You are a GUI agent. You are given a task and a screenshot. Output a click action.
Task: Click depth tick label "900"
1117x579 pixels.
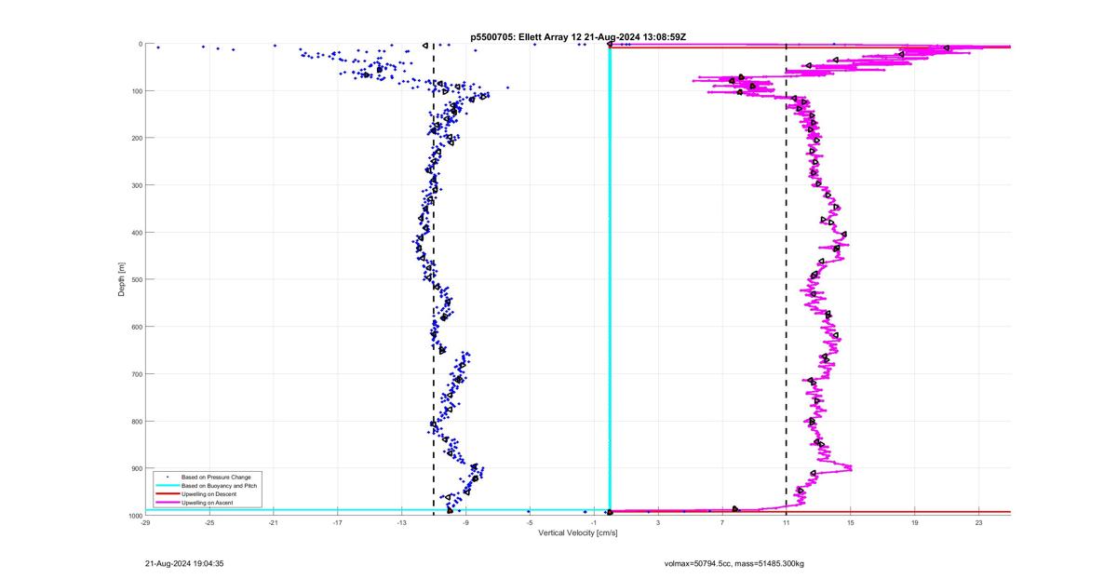136,468
